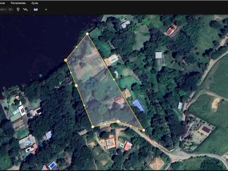Viewport: 228px width, 171px height.
Task: Click the blue-roofed building east of the polygon
Action: point(138,105)
